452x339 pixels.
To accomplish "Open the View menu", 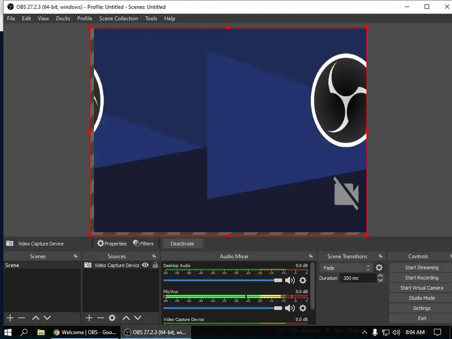I will (43, 19).
